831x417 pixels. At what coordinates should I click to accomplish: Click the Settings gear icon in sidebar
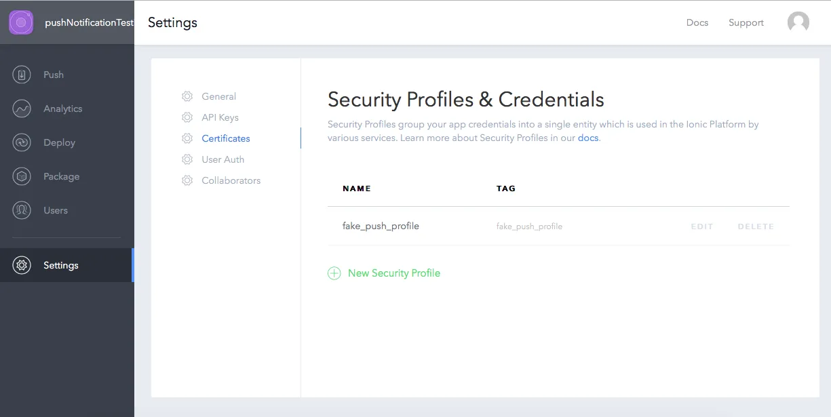point(22,265)
